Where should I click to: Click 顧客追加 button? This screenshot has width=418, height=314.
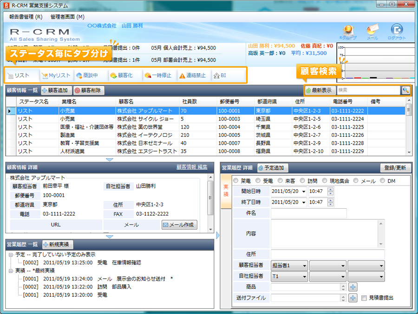point(57,90)
